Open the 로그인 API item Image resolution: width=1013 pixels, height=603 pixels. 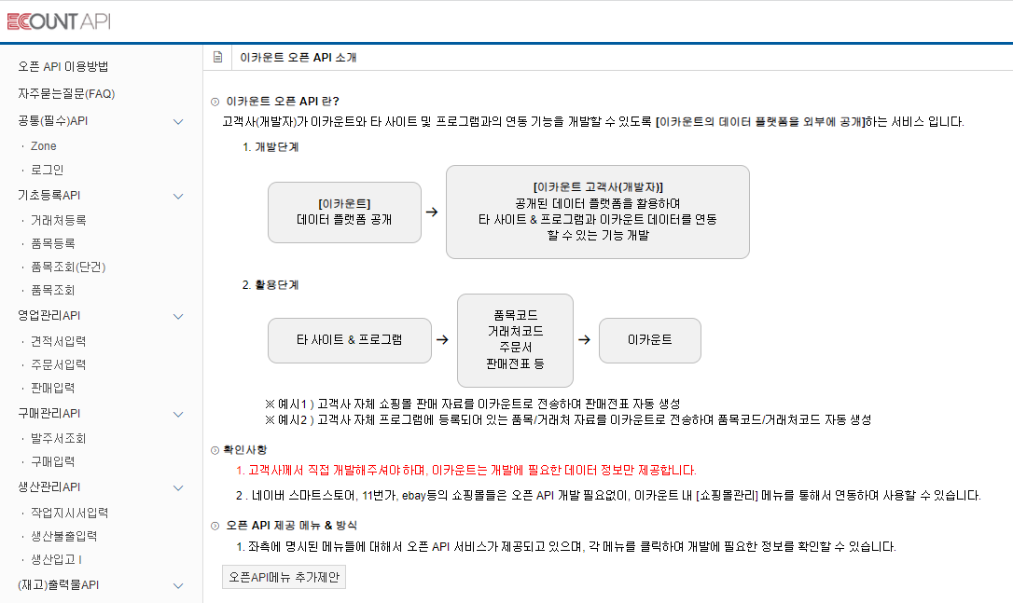click(x=48, y=170)
